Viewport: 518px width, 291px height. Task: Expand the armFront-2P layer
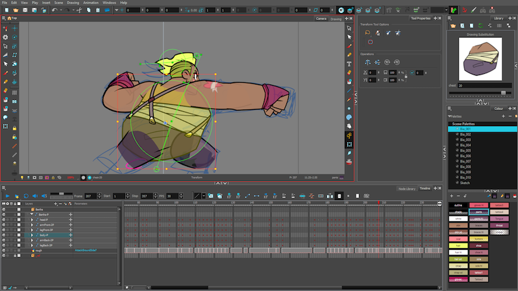(x=32, y=225)
